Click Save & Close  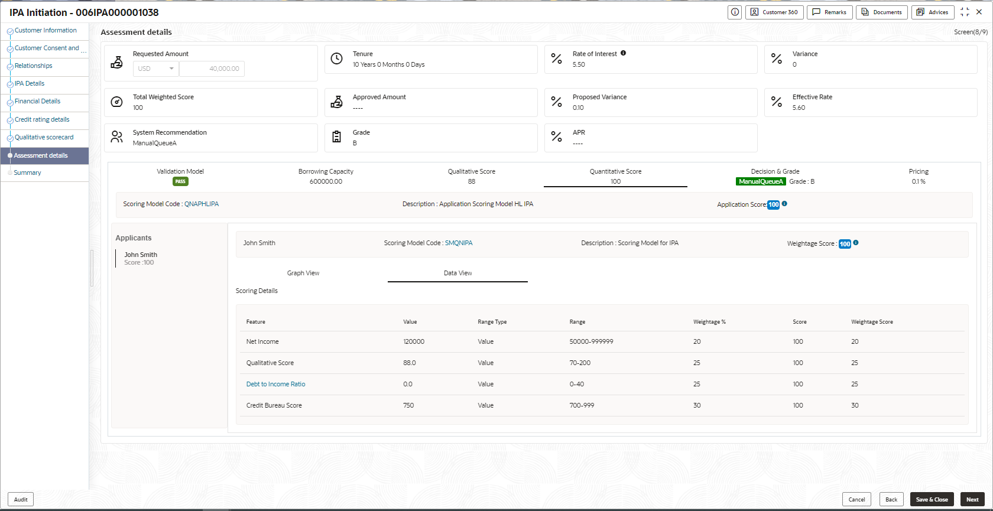coord(932,499)
